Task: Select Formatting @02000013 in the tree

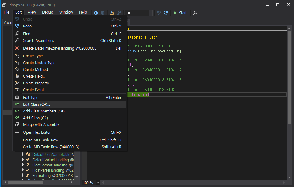Action: (53, 175)
